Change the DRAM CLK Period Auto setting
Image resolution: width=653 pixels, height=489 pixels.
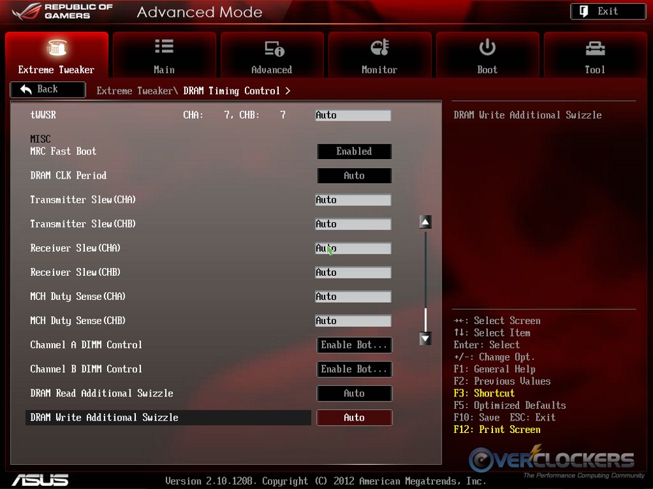pos(354,175)
